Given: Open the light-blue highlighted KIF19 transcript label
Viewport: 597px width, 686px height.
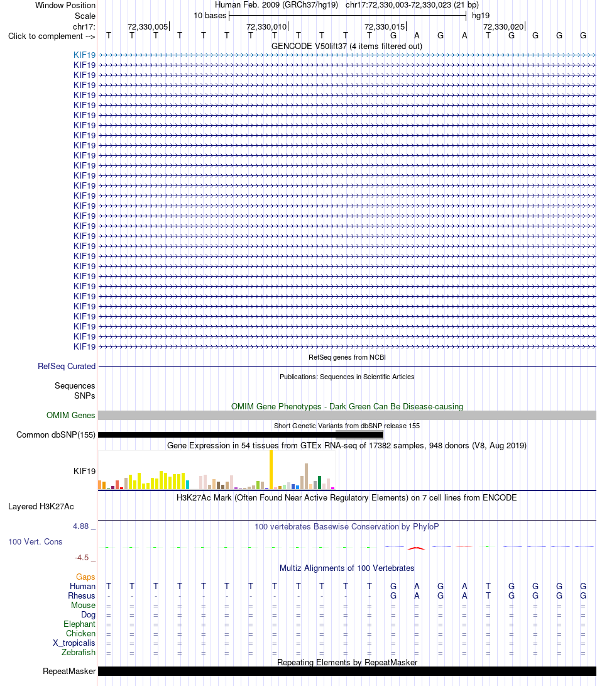Looking at the screenshot, I should click(x=84, y=55).
